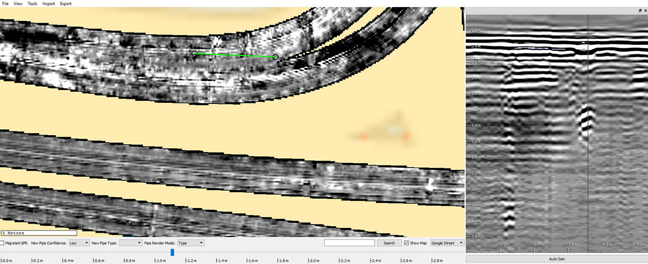Click the Search button

click(389, 243)
